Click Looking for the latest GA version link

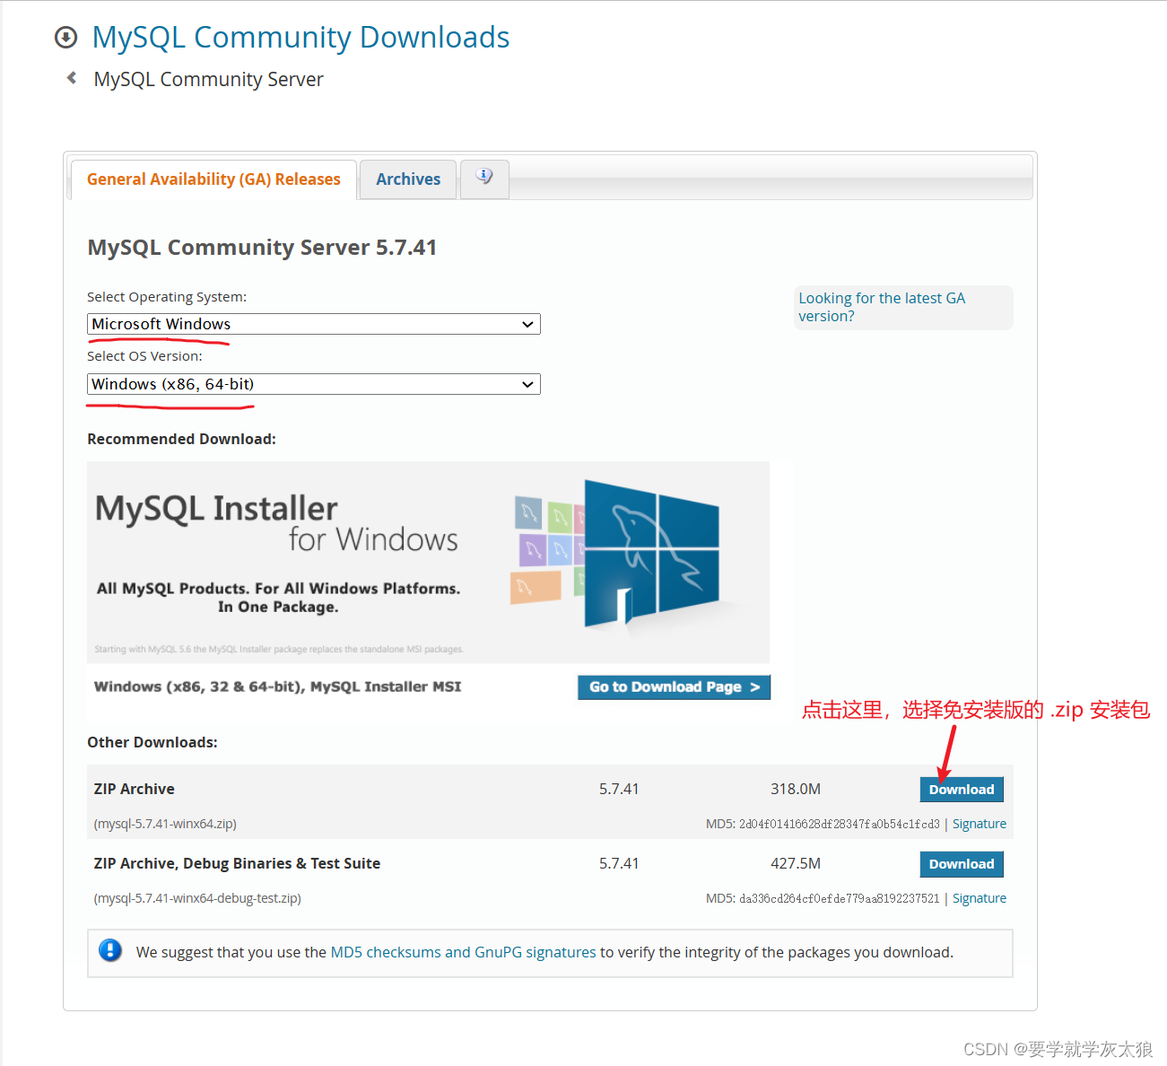pos(882,307)
